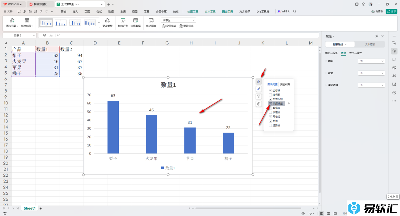This screenshot has width=400, height=216.
Task: Check the 趋势线 (Trendline) checkbox
Action: pos(270,125)
